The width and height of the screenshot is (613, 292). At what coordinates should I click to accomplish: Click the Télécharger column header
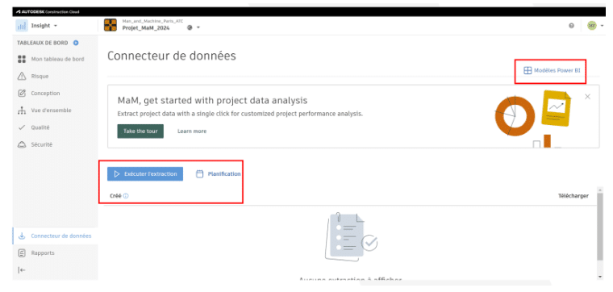pos(573,196)
